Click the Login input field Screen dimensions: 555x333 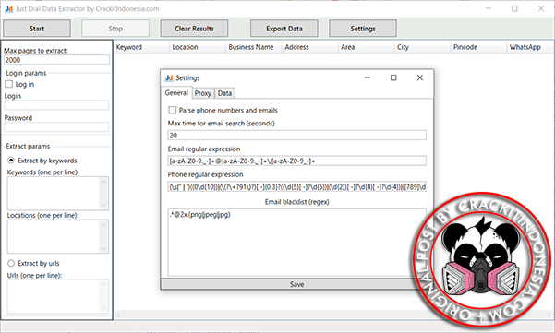point(56,105)
